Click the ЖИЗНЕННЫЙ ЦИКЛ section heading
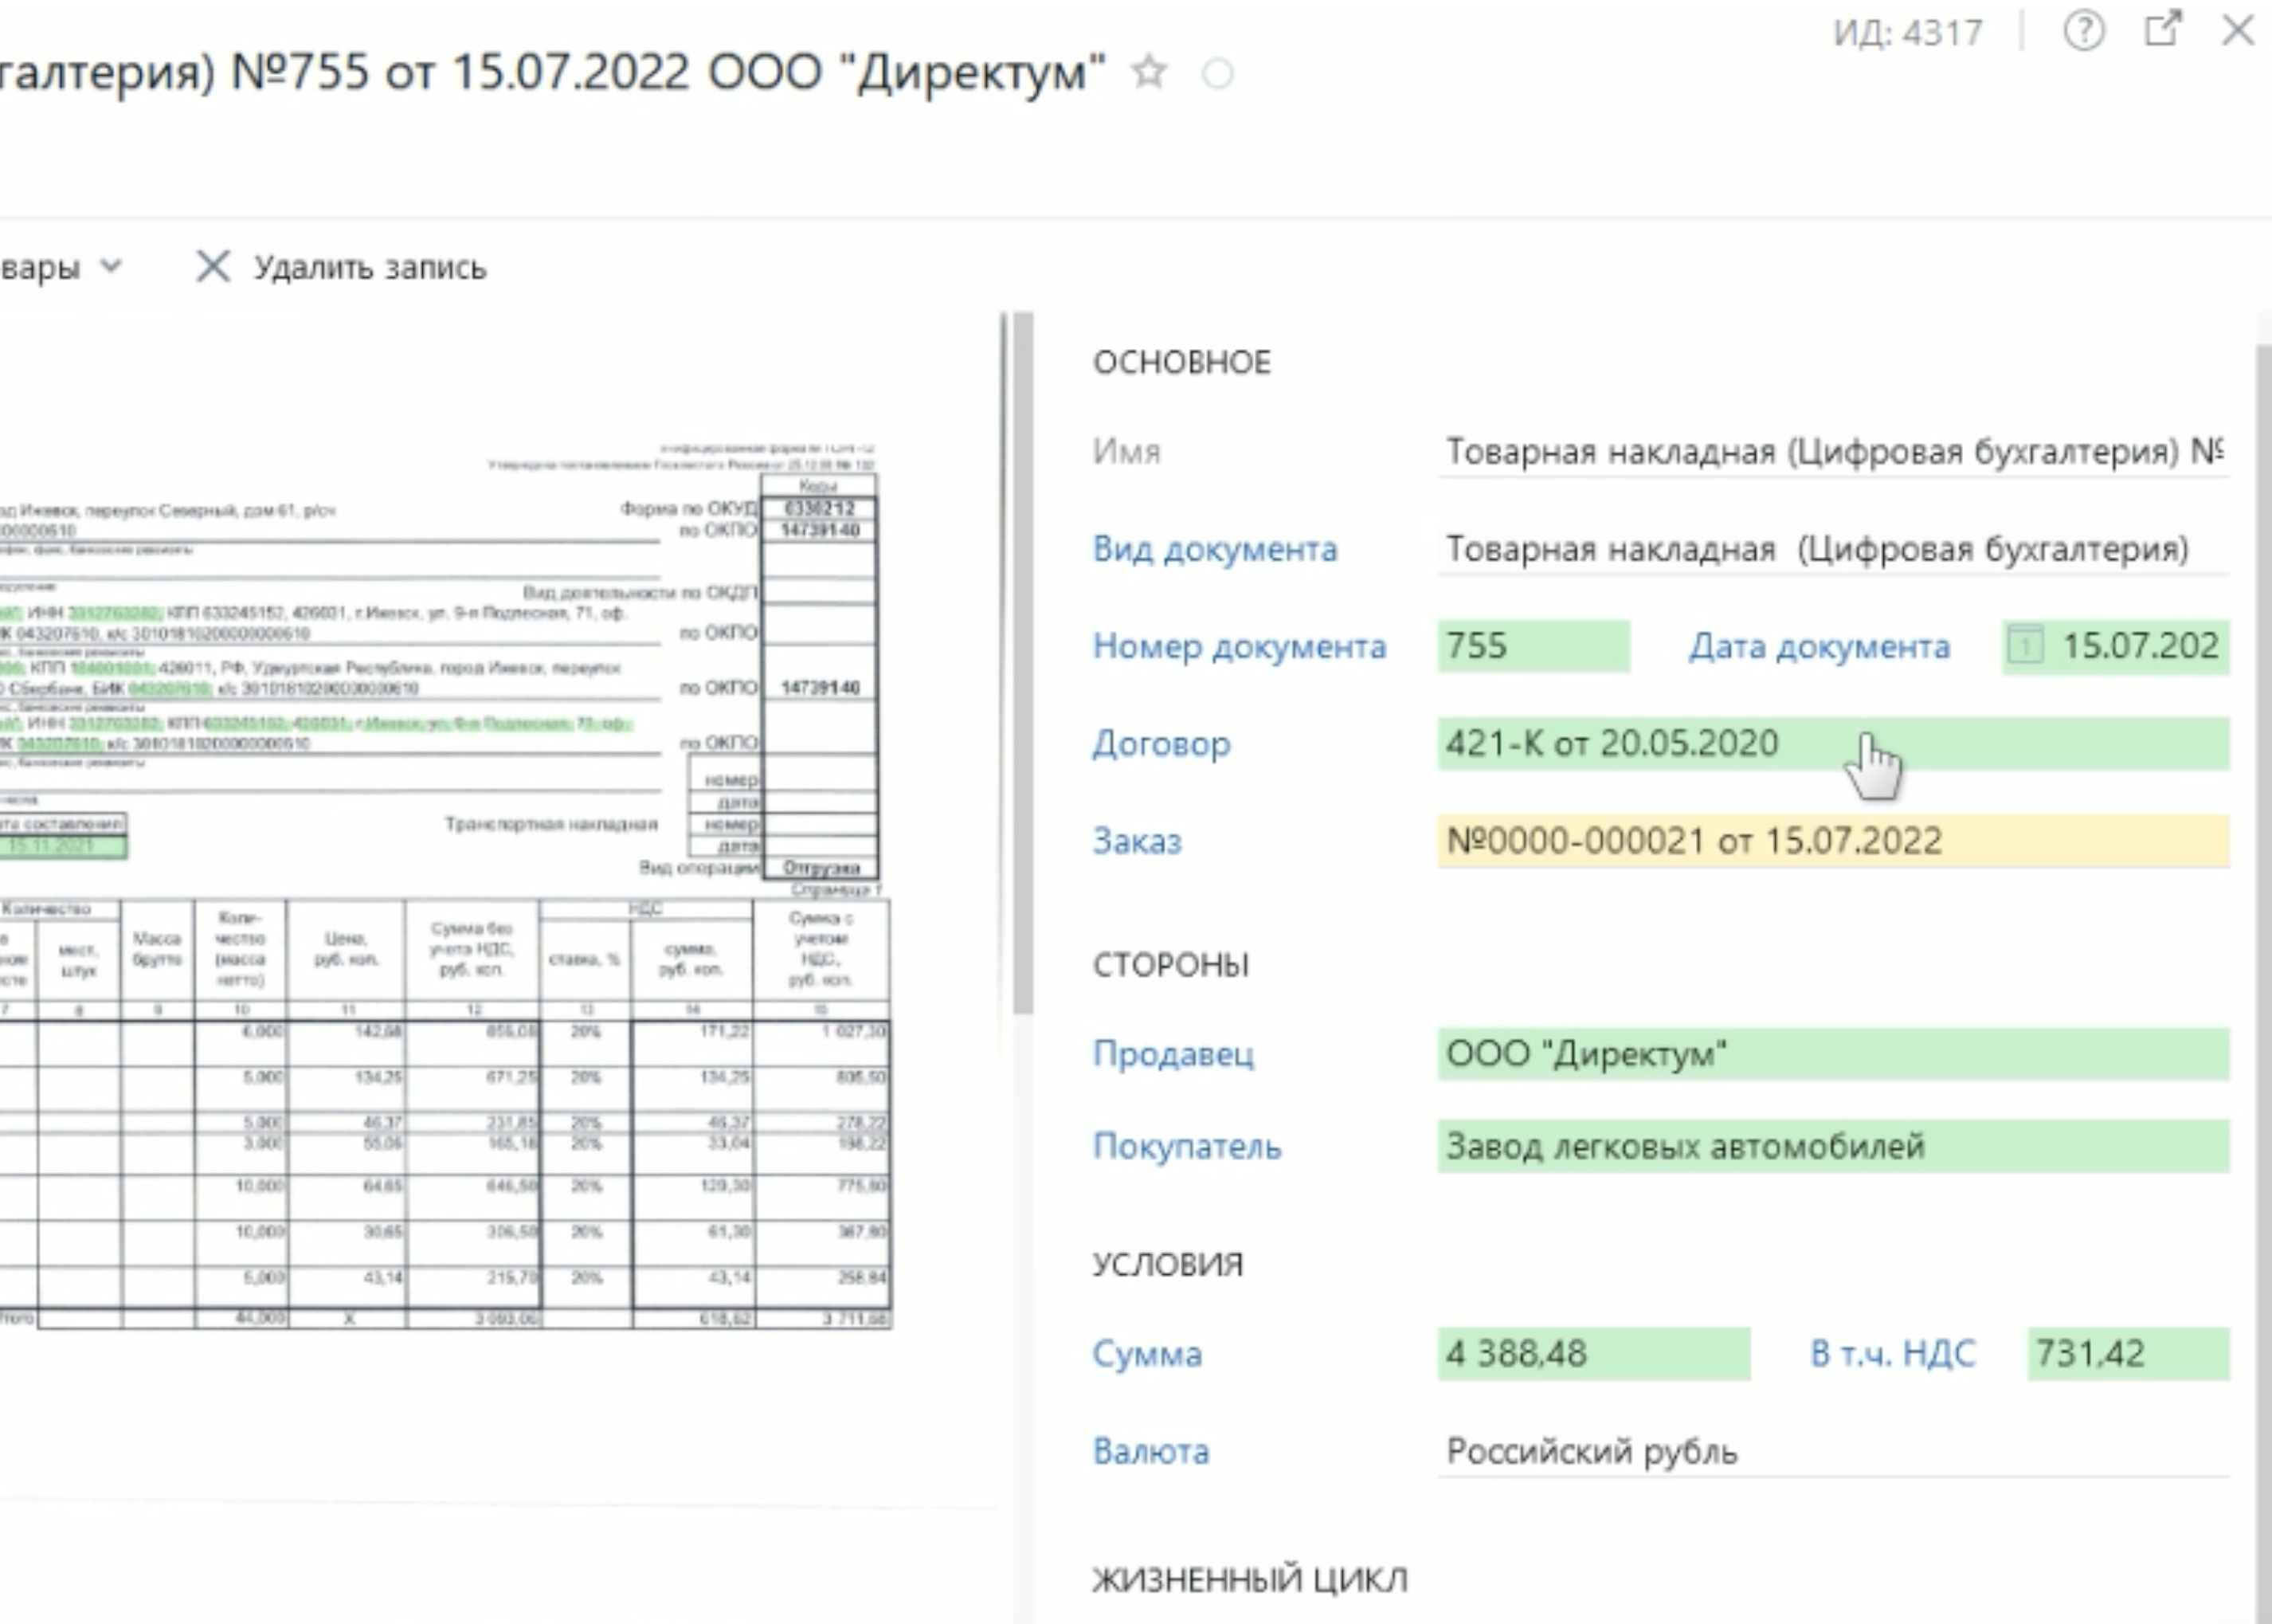Screen dimensions: 2272x1624 (x=1249, y=1580)
